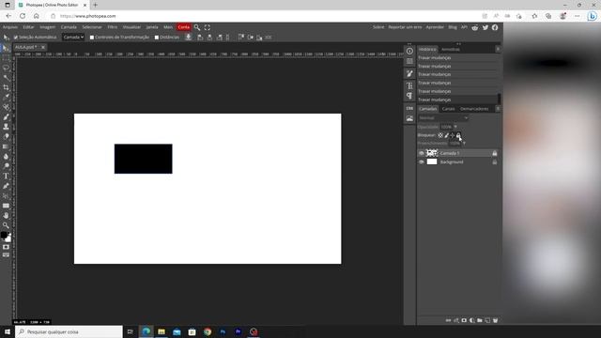Toggle Seleção Automática checkbox

click(x=16, y=38)
